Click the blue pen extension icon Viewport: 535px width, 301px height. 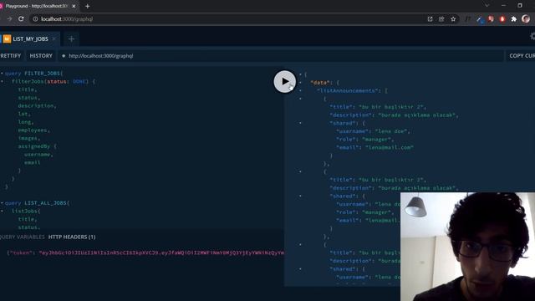pyautogui.click(x=479, y=19)
